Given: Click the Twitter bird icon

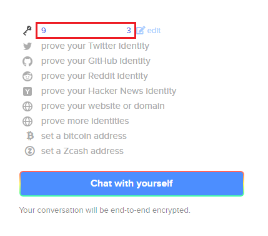Looking at the screenshot, I should pyautogui.click(x=27, y=46).
